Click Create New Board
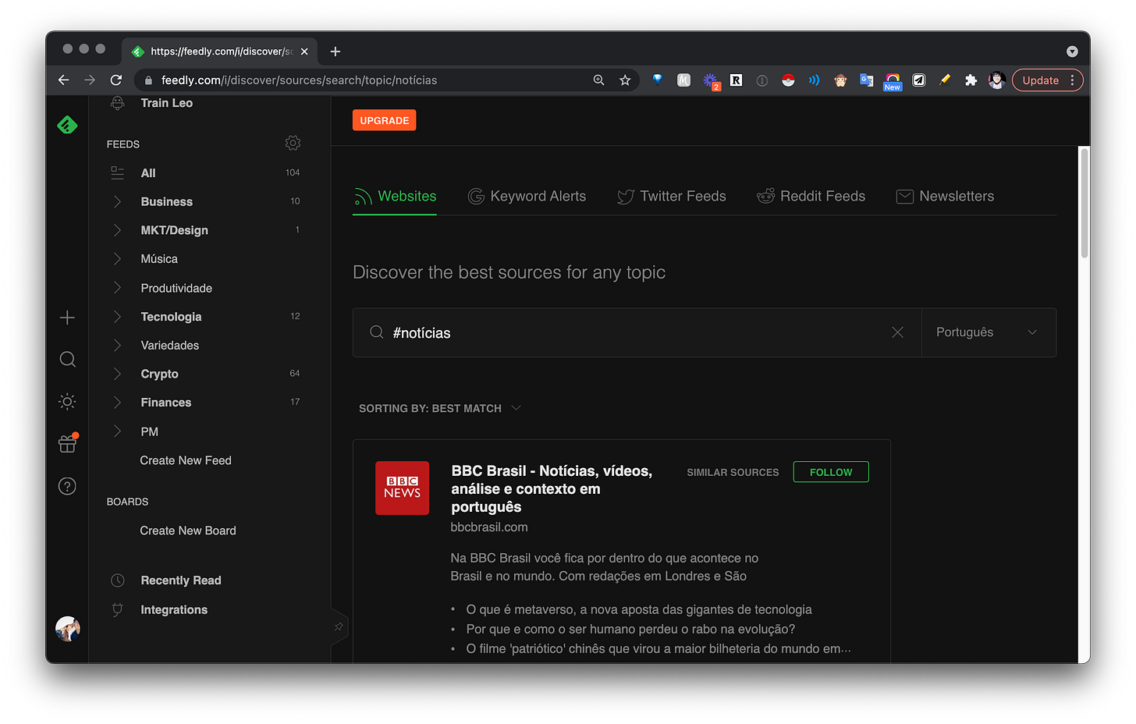Viewport: 1136px width, 724px height. 188,531
